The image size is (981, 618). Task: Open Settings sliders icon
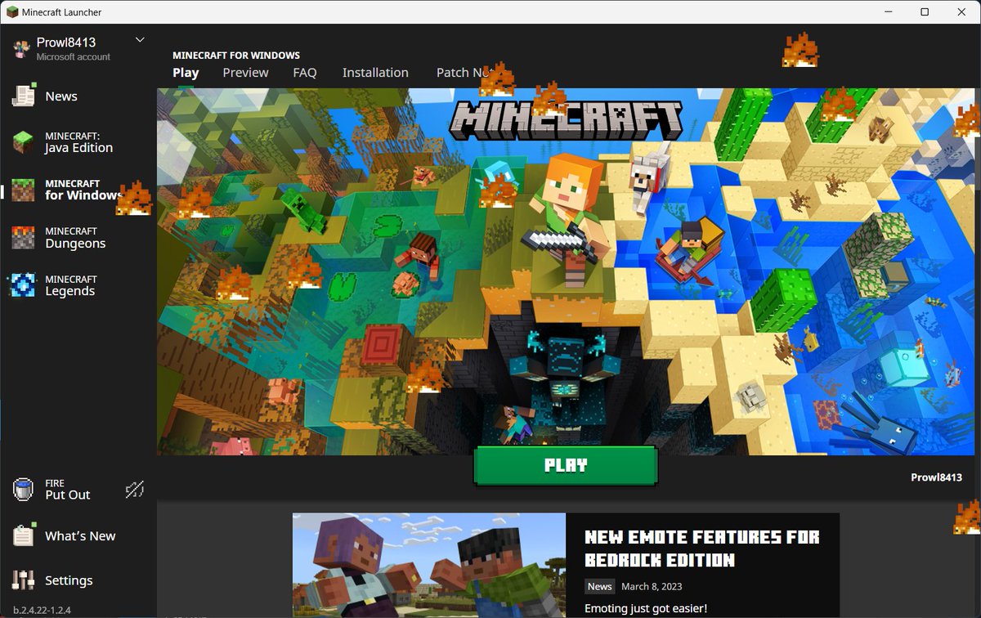point(23,580)
